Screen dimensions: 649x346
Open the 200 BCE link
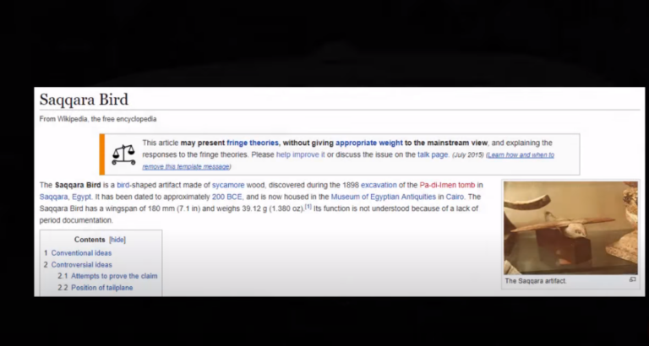[x=226, y=197]
